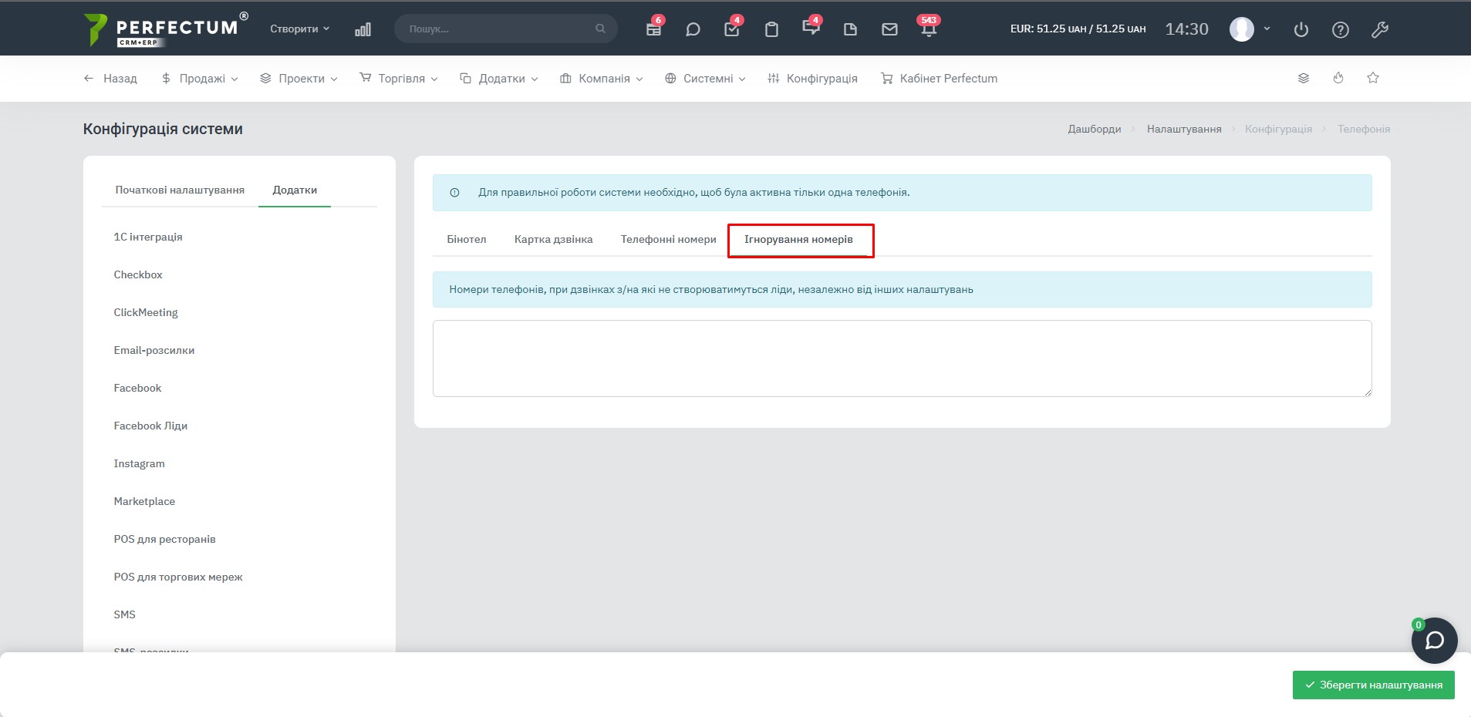
Task: Open the bar chart statistics icon
Action: pyautogui.click(x=363, y=29)
